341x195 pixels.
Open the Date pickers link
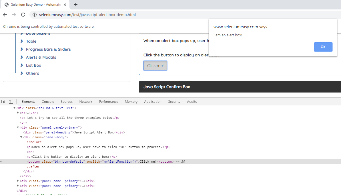38,34
